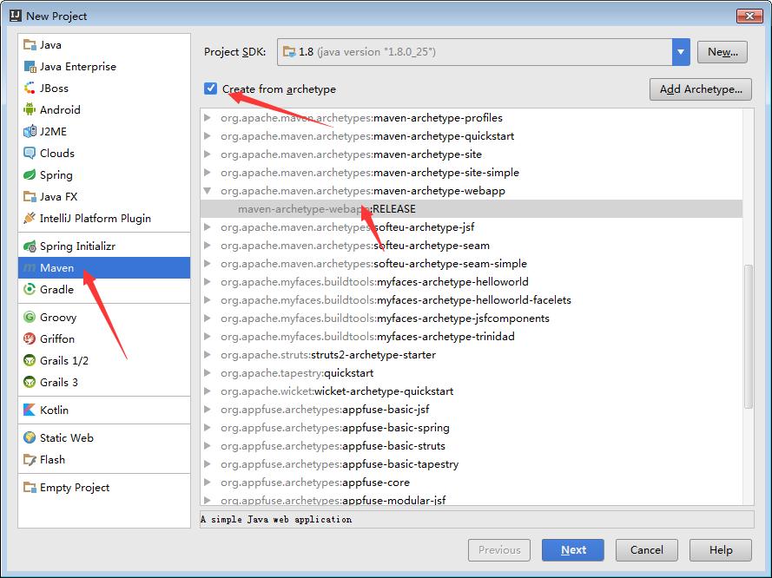Image resolution: width=772 pixels, height=578 pixels.
Task: Click the Cancel button
Action: (x=646, y=550)
